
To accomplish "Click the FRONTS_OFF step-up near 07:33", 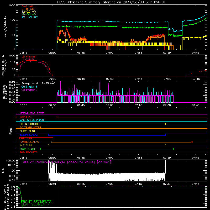I will click(174, 149).
